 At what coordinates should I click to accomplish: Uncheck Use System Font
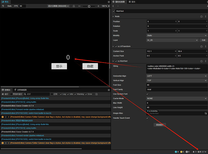click(x=147, y=94)
